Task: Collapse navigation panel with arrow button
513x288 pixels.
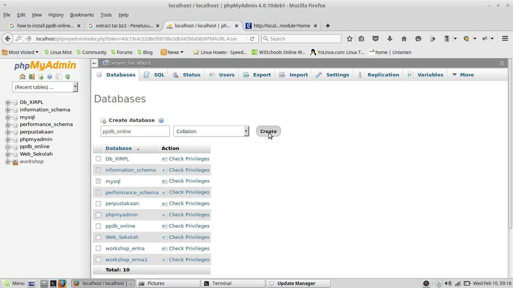Action: [95, 63]
